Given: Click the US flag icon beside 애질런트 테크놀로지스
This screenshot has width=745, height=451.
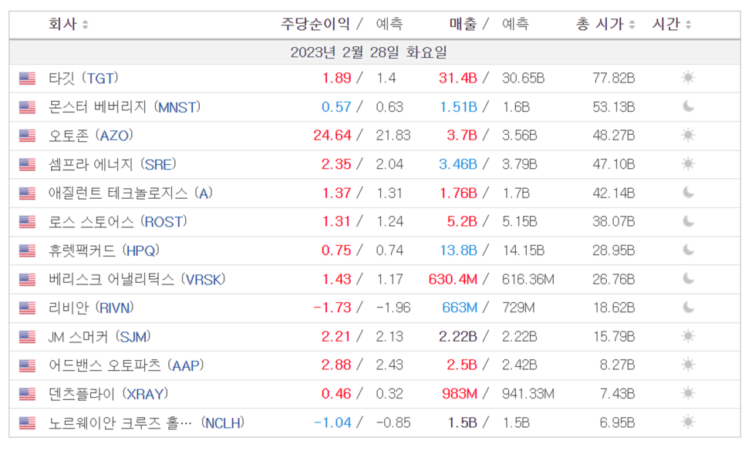Looking at the screenshot, I should [28, 194].
